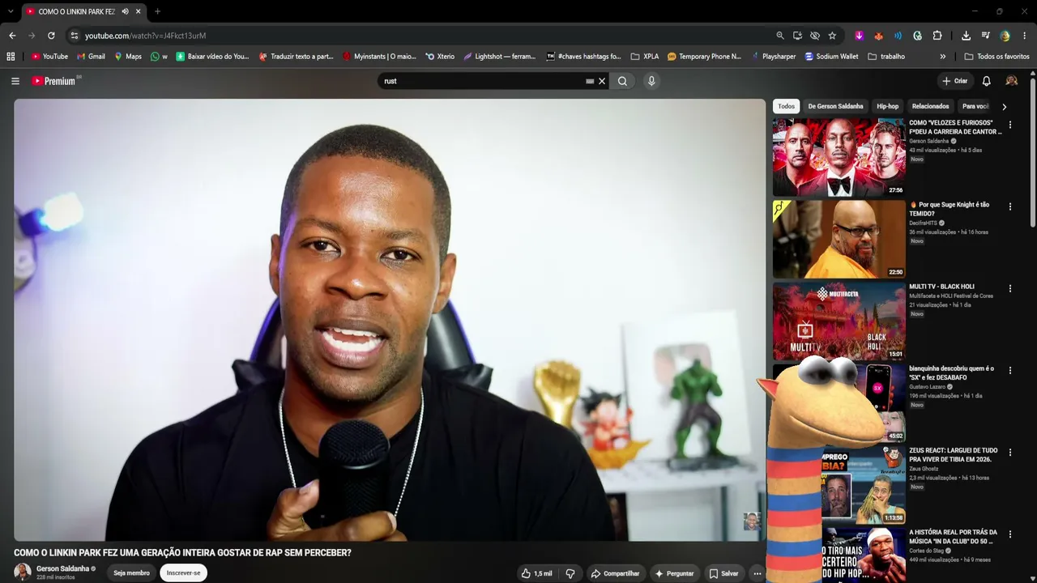
Task: Open YouTube notifications bell
Action: tap(986, 81)
